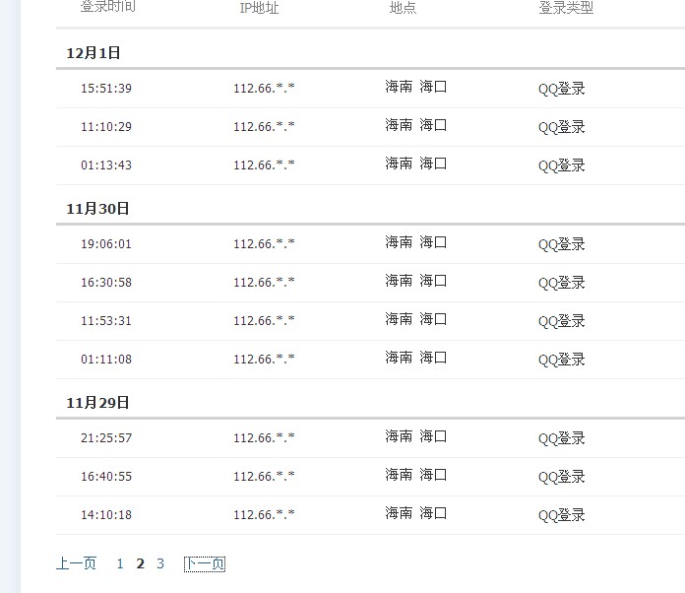685x593 pixels.
Task: Select the 21:25:57 login entry
Action: coord(370,438)
